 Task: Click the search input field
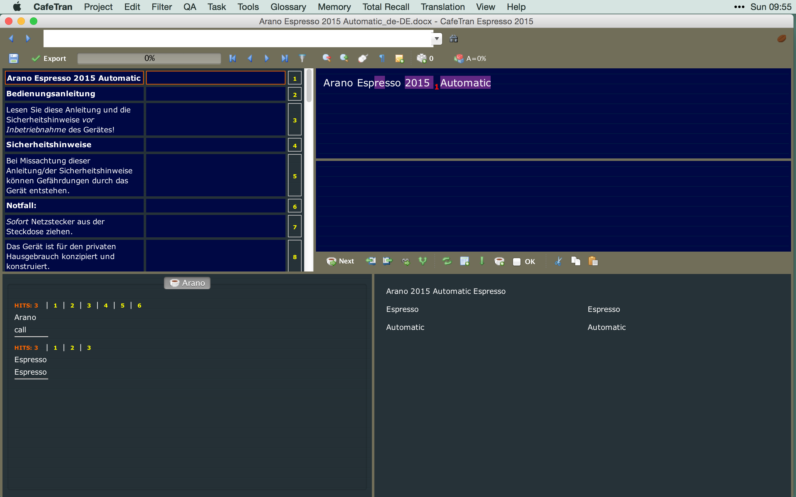(238, 39)
